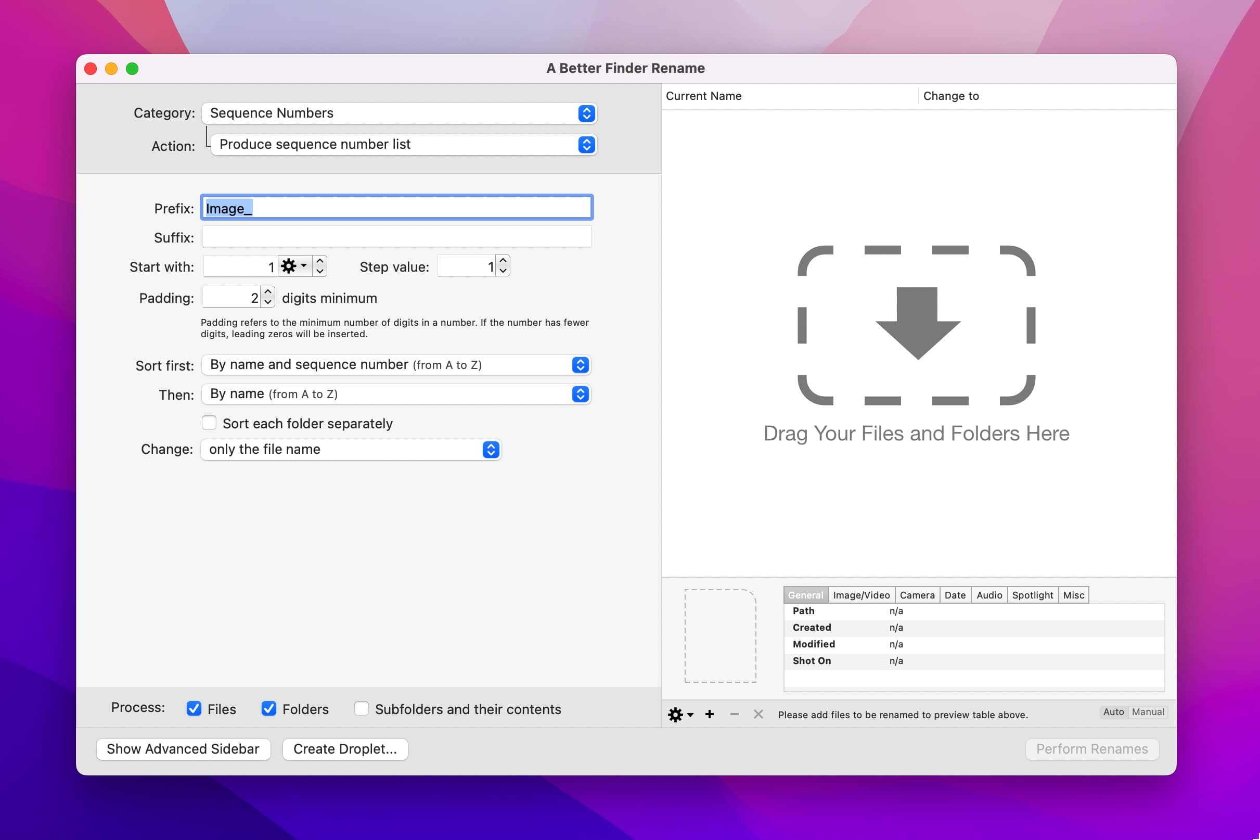Click 'Please add files to be renamed' status
Image resolution: width=1260 pixels, height=840 pixels.
903,715
